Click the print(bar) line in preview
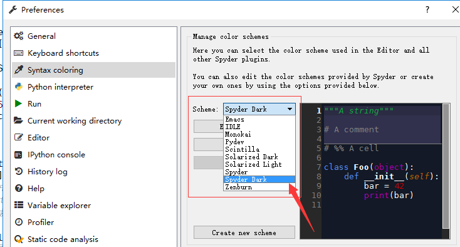This screenshot has width=460, height=247. [389, 195]
